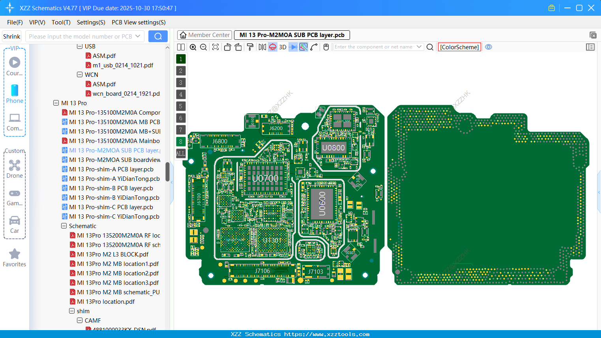The height and width of the screenshot is (338, 601).
Task: Toggle the lamp highlight mode
Action: click(272, 47)
